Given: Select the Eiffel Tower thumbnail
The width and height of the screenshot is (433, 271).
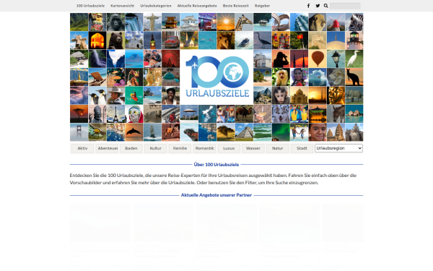Looking at the screenshot, I should point(115,114).
